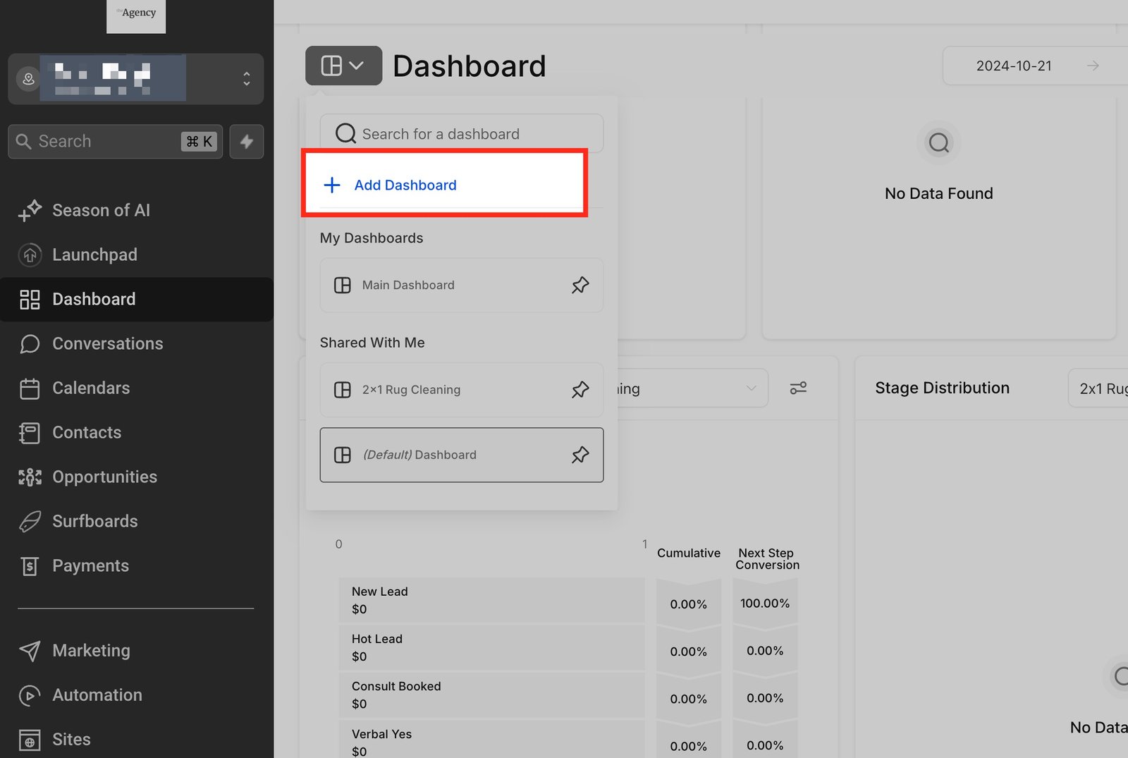Open the Opportunities section
This screenshot has height=758, width=1128.
[104, 477]
